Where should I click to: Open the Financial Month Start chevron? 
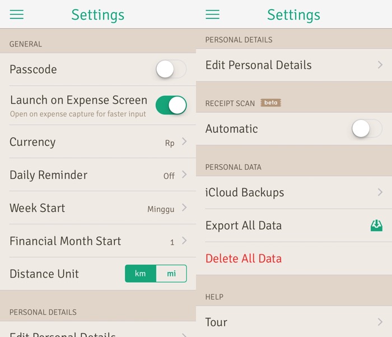(184, 241)
